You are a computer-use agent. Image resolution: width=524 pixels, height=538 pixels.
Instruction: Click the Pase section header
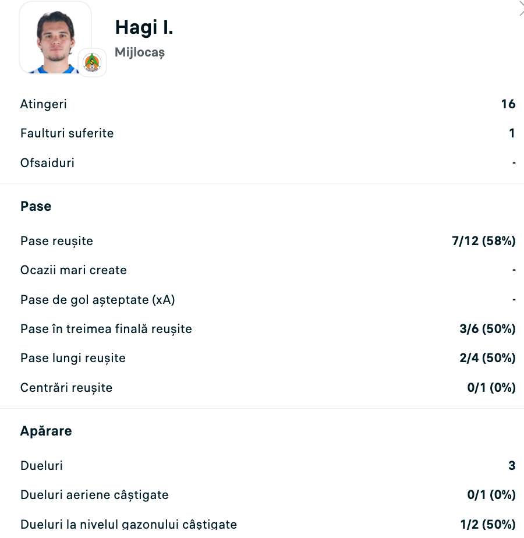pos(36,206)
